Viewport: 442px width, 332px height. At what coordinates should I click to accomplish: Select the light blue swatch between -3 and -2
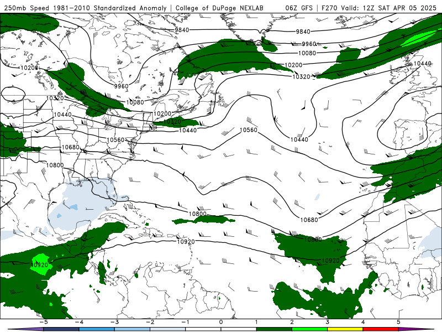(x=132, y=329)
